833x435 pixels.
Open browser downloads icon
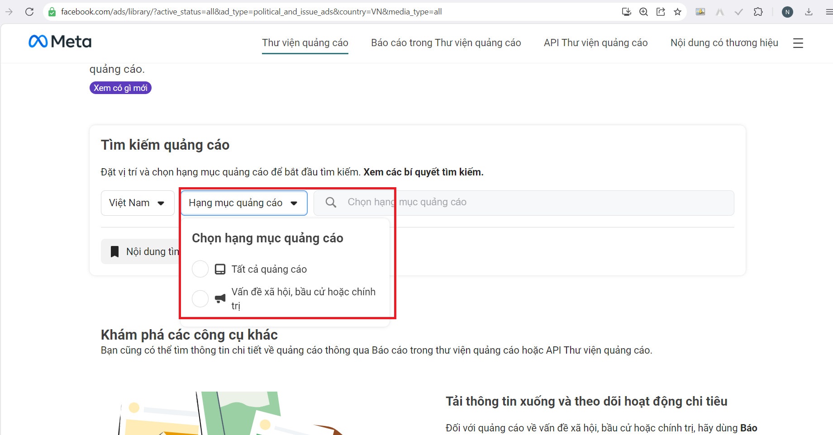[809, 12]
